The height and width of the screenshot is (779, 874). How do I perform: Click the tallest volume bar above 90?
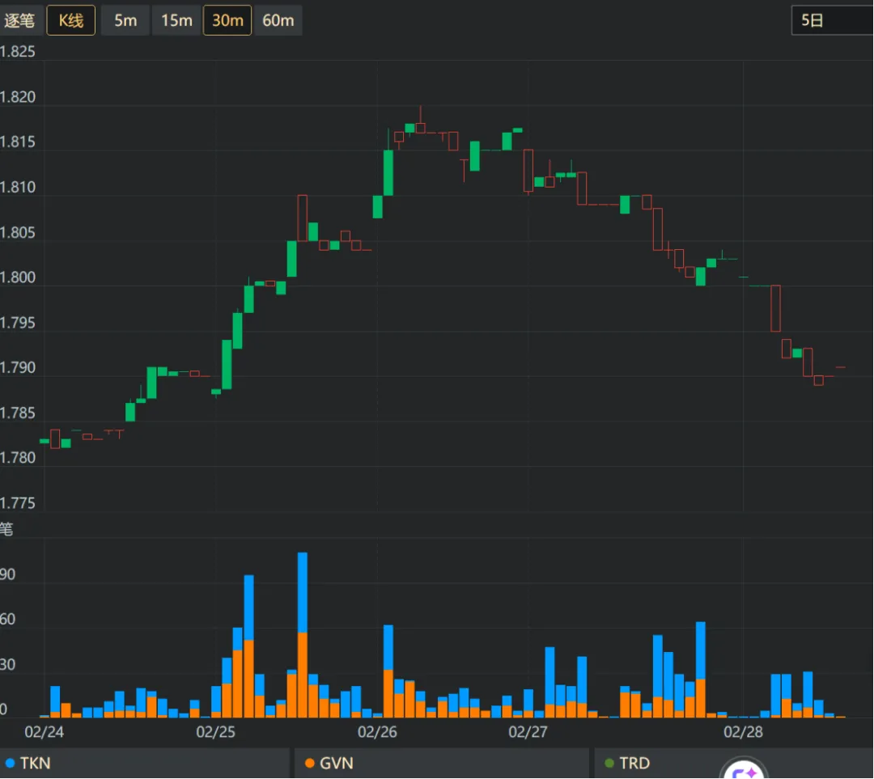coord(303,635)
